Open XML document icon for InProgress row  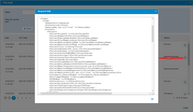coord(185,94)
